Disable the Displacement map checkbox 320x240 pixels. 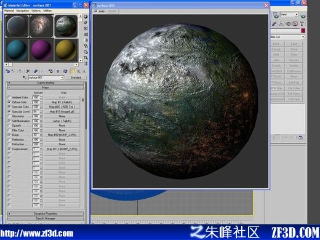[9, 149]
